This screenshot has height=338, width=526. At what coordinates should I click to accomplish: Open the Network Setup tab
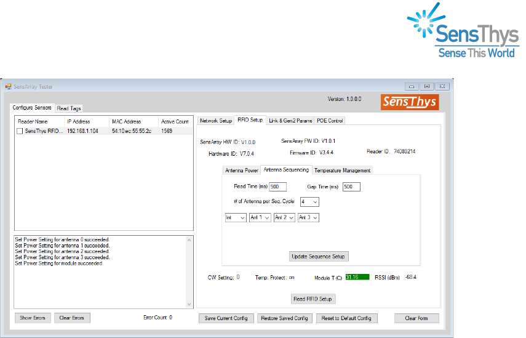tap(216, 121)
